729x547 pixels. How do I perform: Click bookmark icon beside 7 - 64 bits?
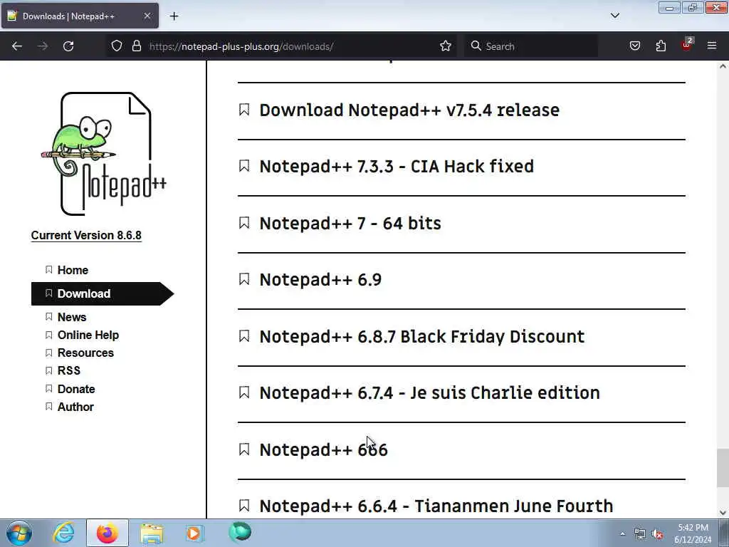coord(244,223)
